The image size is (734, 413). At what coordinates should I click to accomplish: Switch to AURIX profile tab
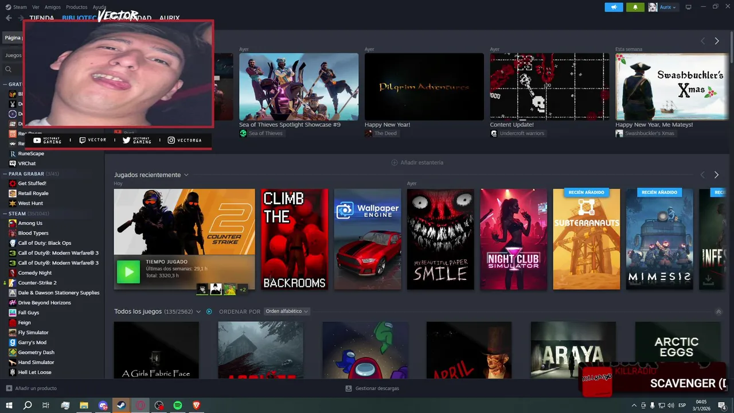[x=170, y=18]
